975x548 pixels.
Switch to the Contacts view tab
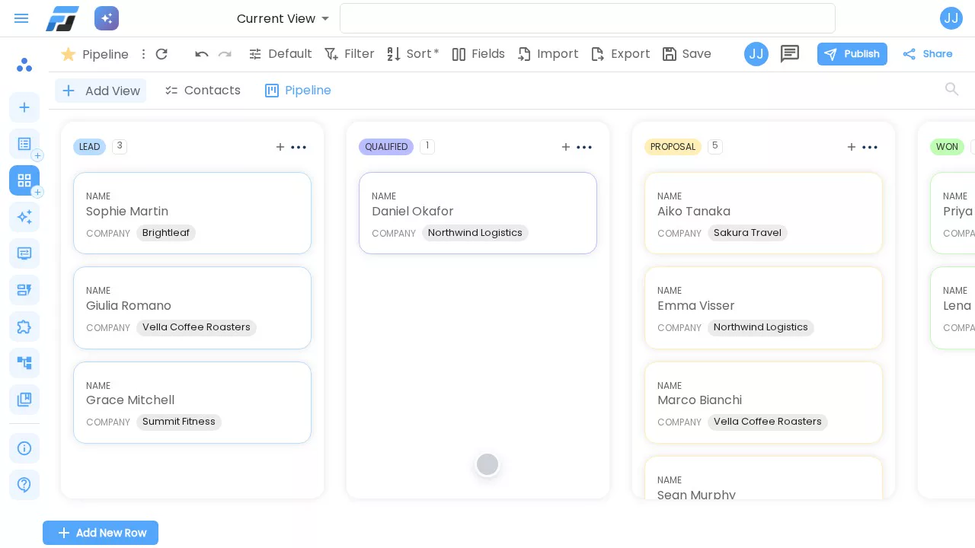point(203,91)
